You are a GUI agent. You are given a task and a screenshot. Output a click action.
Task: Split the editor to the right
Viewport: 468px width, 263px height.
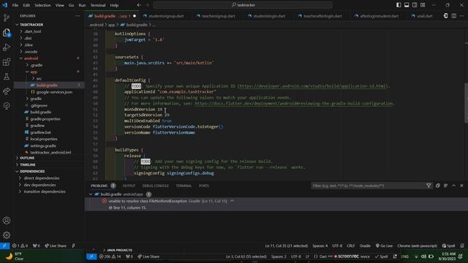453,16
